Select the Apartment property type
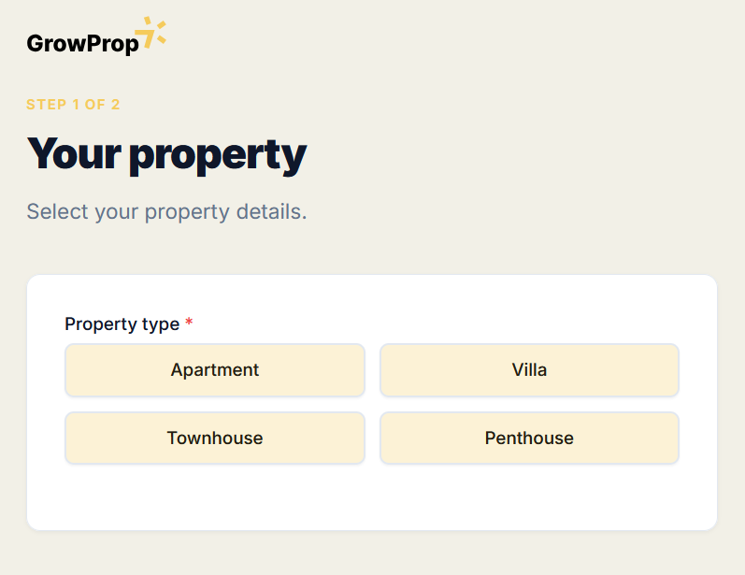Image resolution: width=745 pixels, height=575 pixels. tap(215, 370)
